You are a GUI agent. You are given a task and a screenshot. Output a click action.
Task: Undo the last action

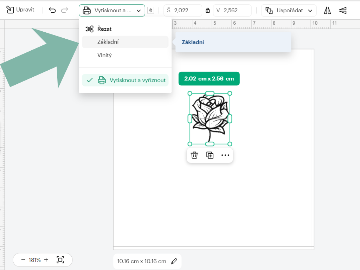pos(52,10)
